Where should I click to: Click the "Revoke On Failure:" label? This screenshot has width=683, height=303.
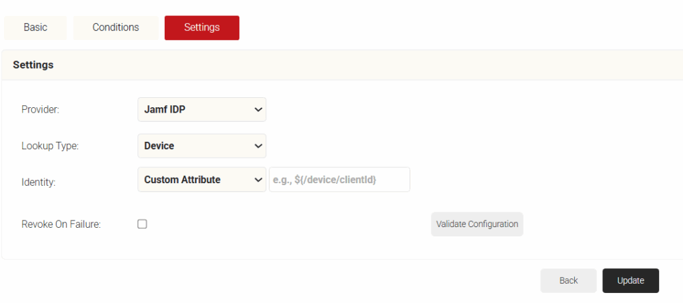pyautogui.click(x=61, y=224)
